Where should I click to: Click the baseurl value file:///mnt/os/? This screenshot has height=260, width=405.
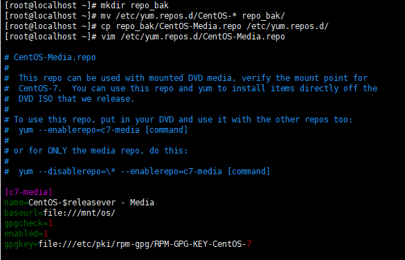[x=80, y=213]
